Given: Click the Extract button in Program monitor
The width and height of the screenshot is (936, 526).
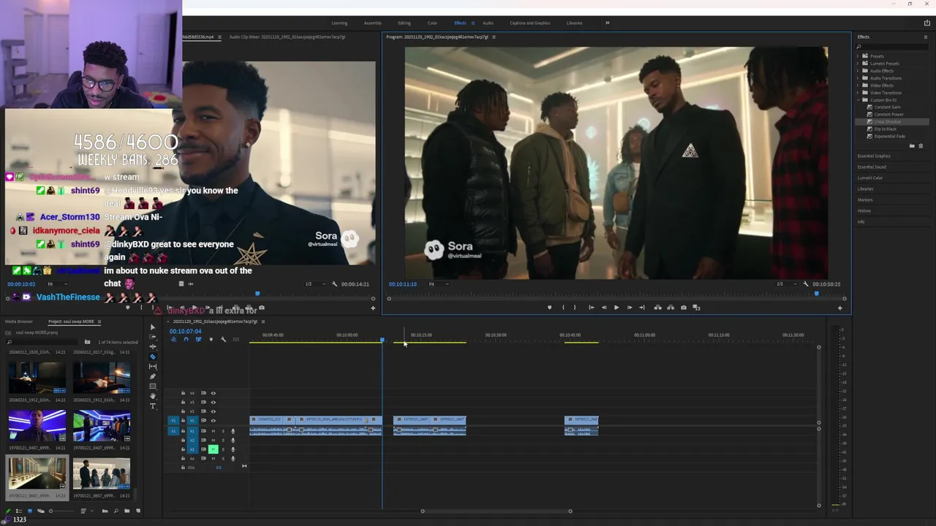Looking at the screenshot, I should 671,308.
